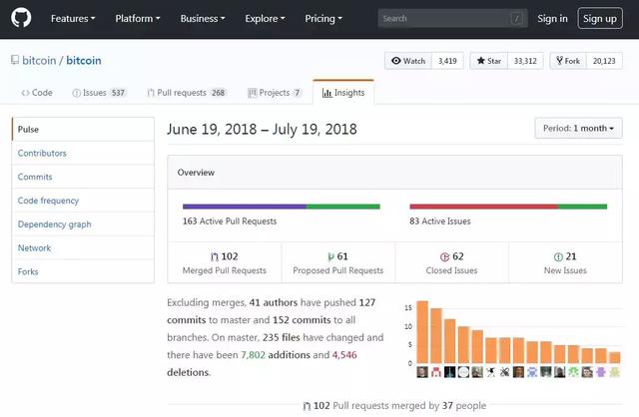Switch to the Issues tab
The width and height of the screenshot is (639, 417).
(x=99, y=93)
